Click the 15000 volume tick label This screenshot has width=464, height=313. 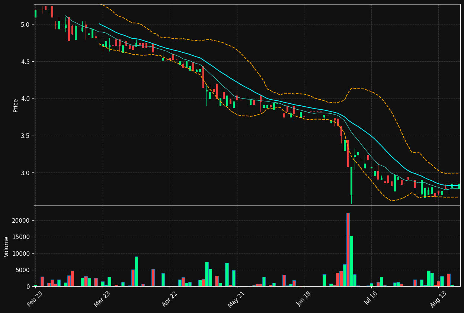[21, 237]
